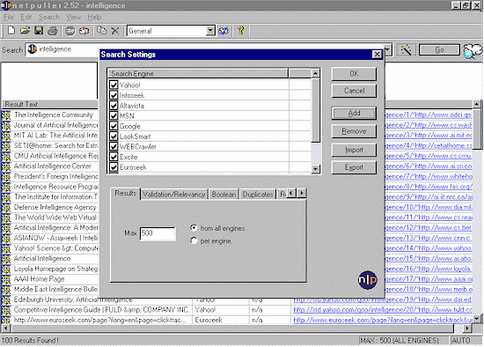
Task: Open the Edit menu
Action: coord(26,18)
